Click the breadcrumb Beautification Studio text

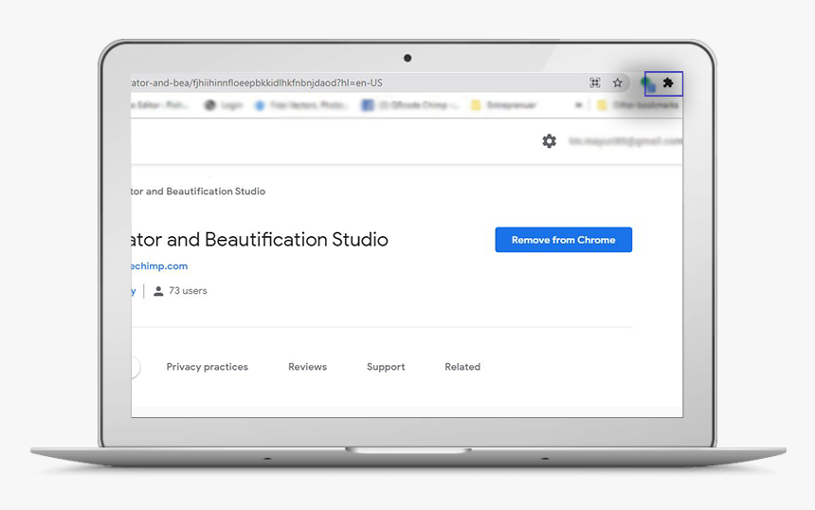pyautogui.click(x=198, y=191)
